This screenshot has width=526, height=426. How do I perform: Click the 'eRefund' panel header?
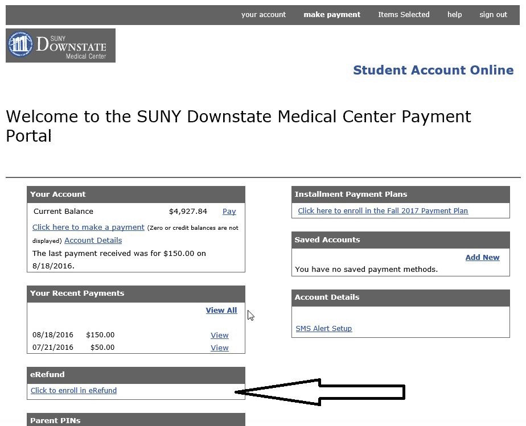click(136, 375)
